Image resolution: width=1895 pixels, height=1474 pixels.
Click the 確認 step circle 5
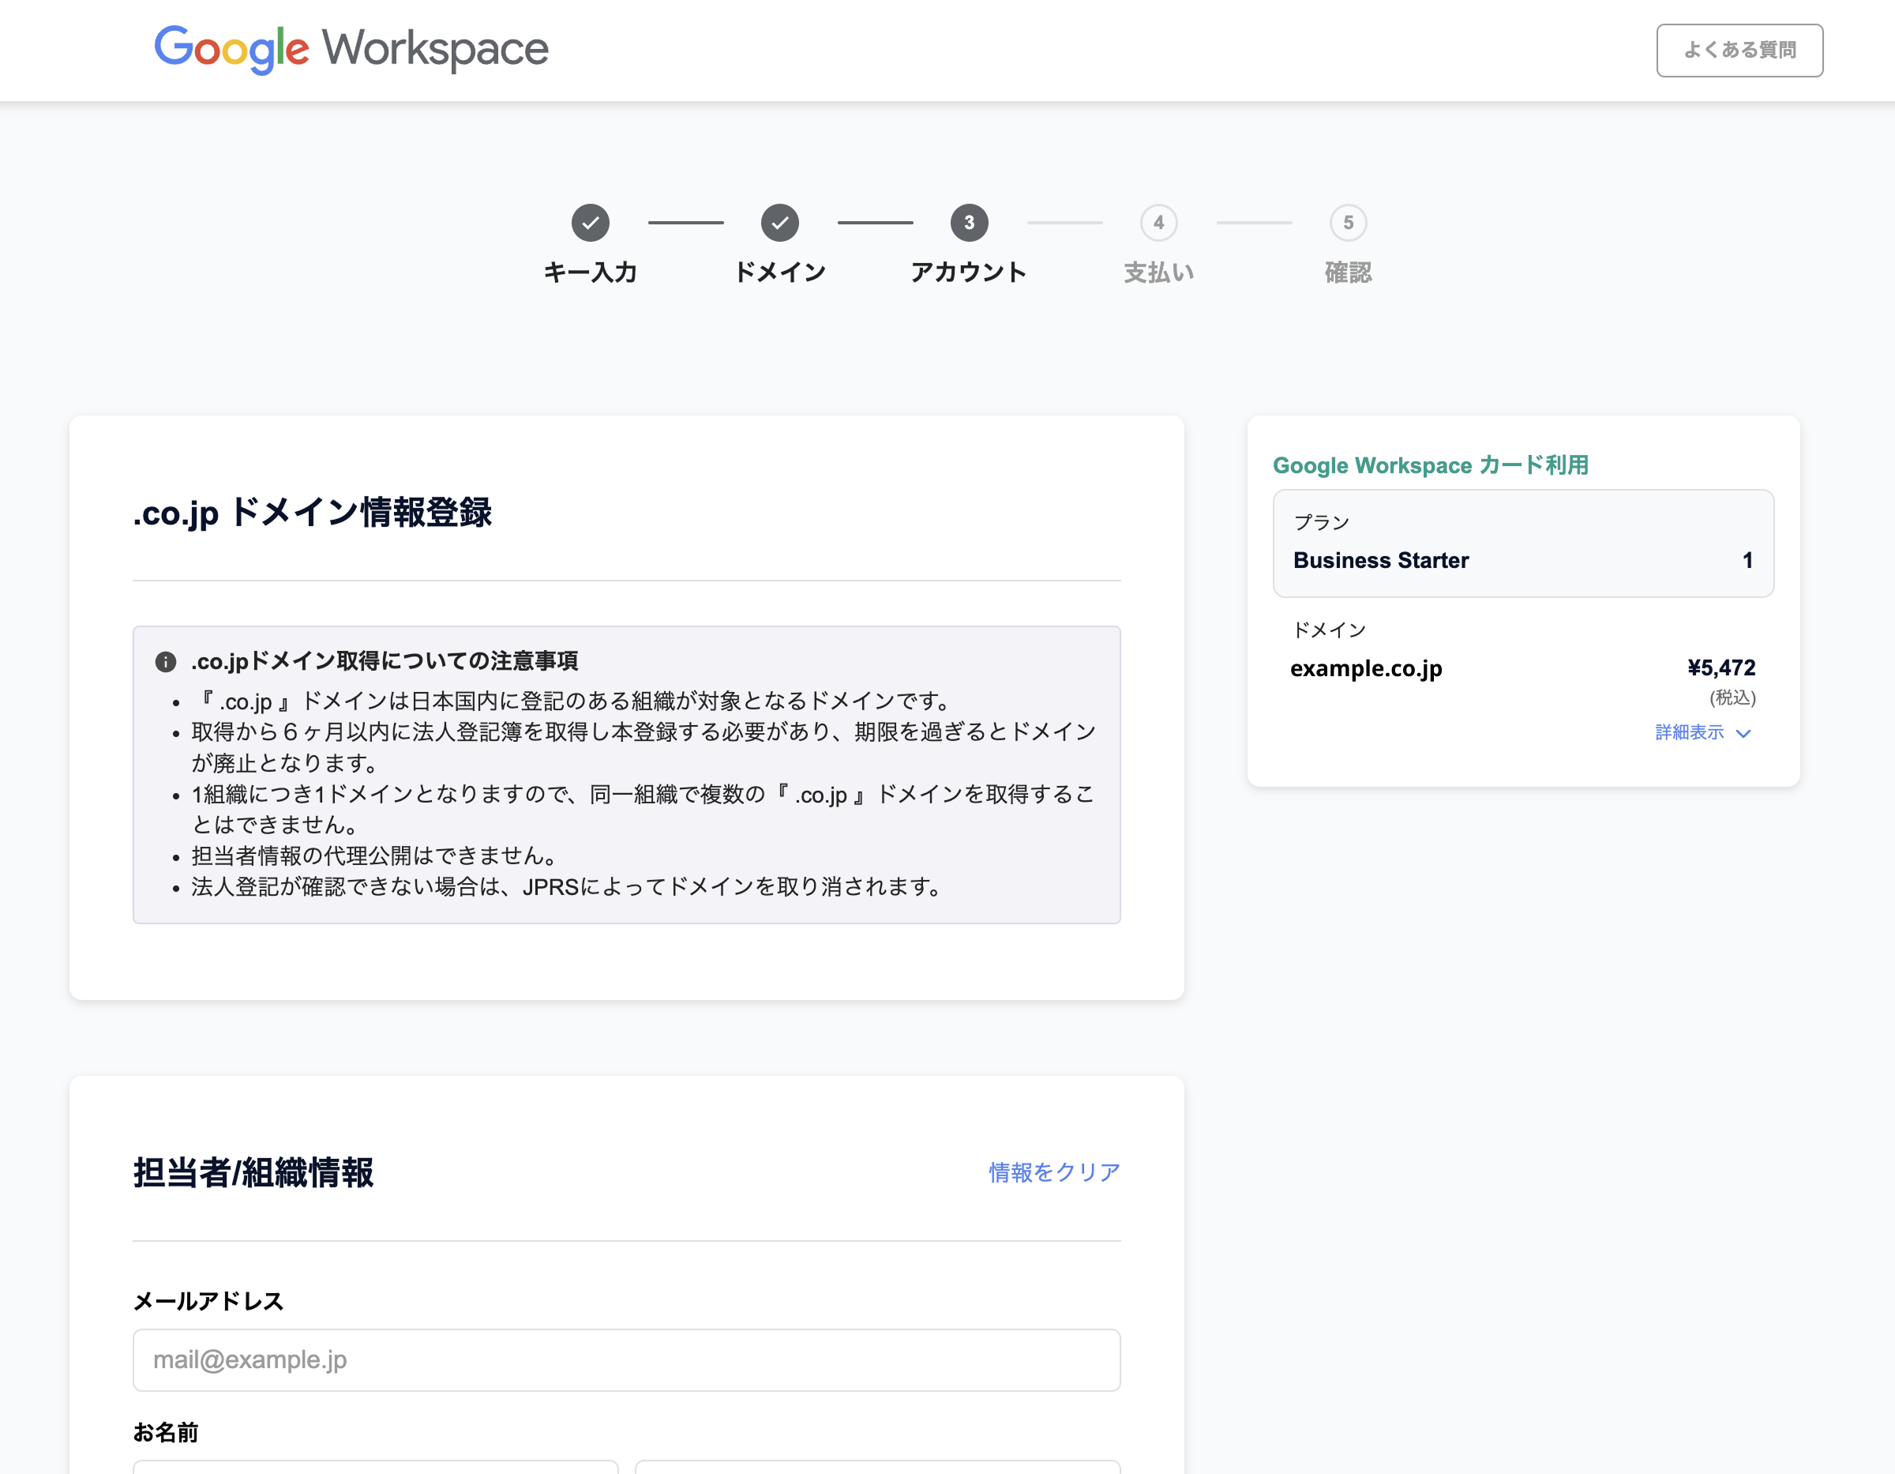(x=1348, y=223)
